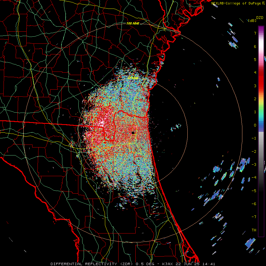Select the -1 value on the color scale
The width and height of the screenshot is (266, 266).
(254, 138)
